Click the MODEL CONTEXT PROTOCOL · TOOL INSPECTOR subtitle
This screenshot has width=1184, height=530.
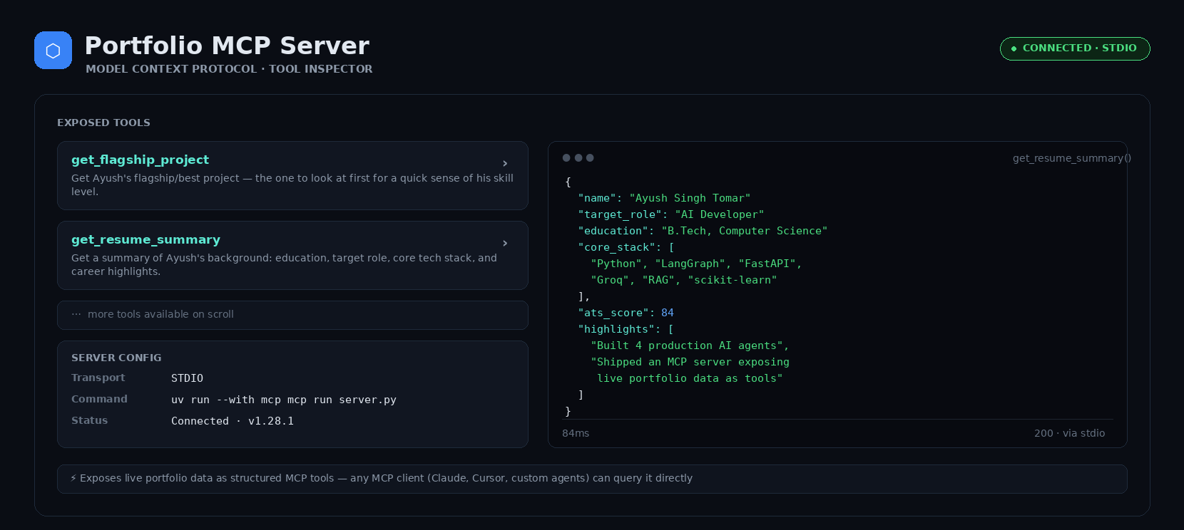coord(229,69)
